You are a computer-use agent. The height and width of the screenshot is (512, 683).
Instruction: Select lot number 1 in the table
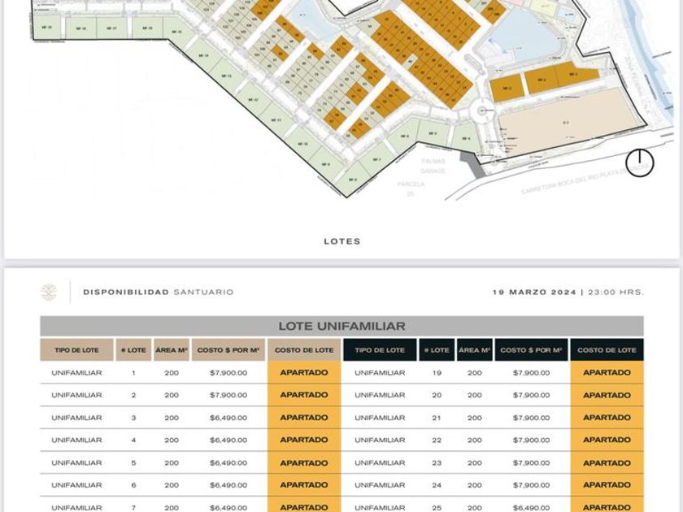(133, 373)
